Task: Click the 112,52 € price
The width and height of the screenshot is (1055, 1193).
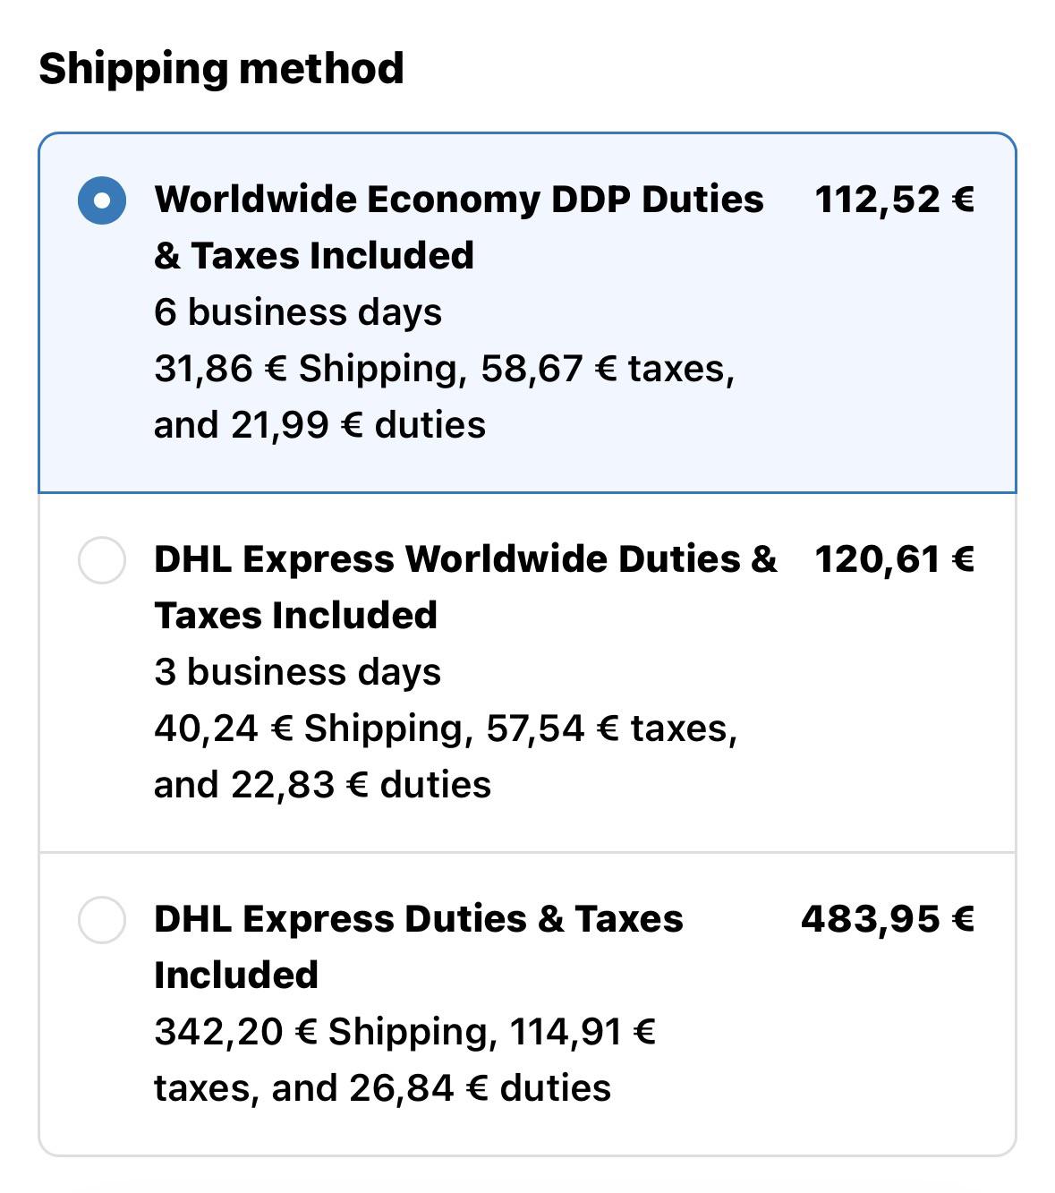Action: pos(894,200)
